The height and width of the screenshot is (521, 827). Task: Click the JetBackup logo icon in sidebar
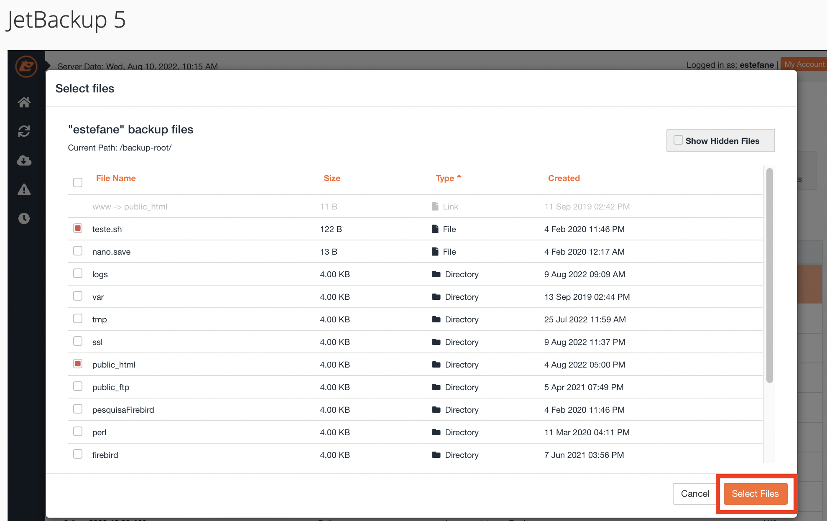click(x=26, y=66)
